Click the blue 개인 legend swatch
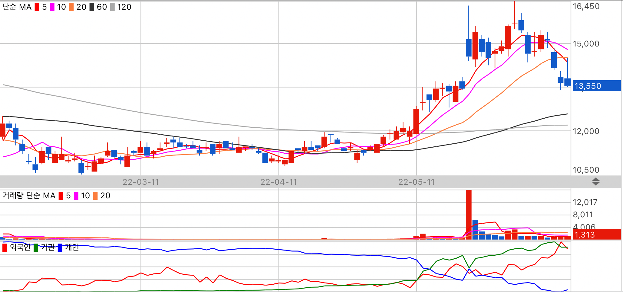This screenshot has height=297, width=623. pyautogui.click(x=60, y=247)
